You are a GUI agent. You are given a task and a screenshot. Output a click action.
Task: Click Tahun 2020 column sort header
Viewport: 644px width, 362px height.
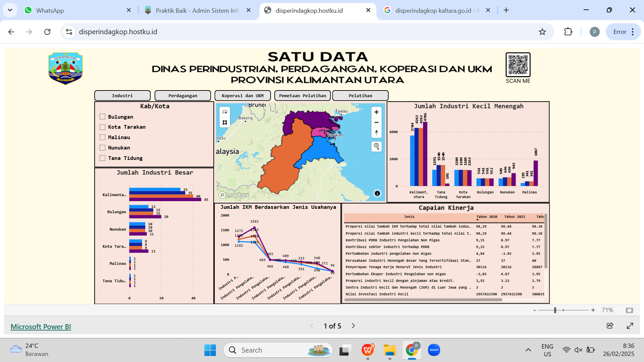486,217
